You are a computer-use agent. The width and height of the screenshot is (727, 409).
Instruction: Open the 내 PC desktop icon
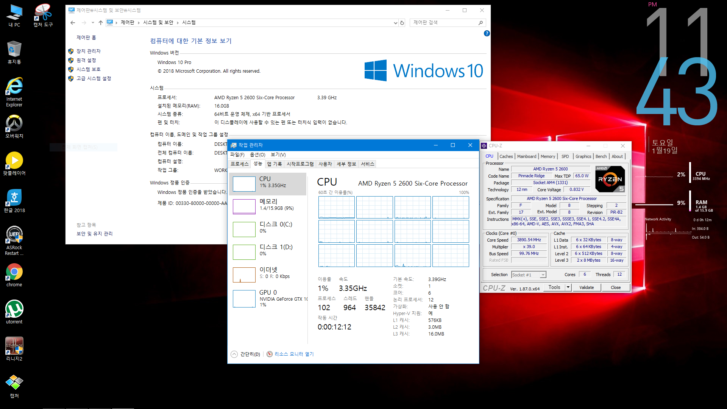(14, 16)
